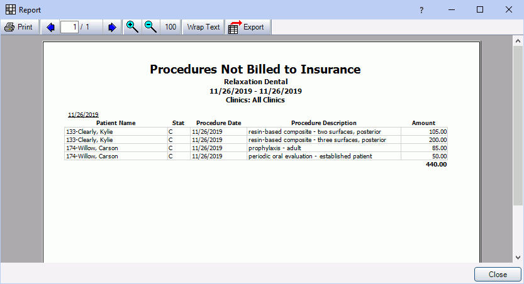Toggle the Wrap Text option
The width and height of the screenshot is (524, 284).
pos(203,27)
